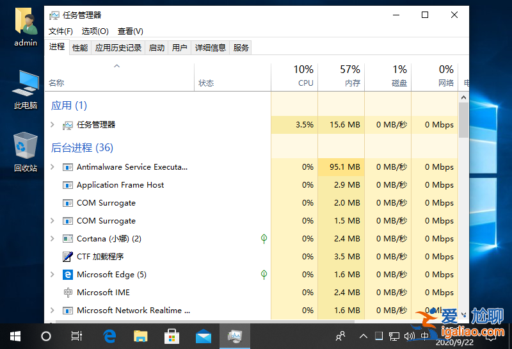Switch to the 详细信息 tab
This screenshot has height=349, width=512.
point(211,48)
